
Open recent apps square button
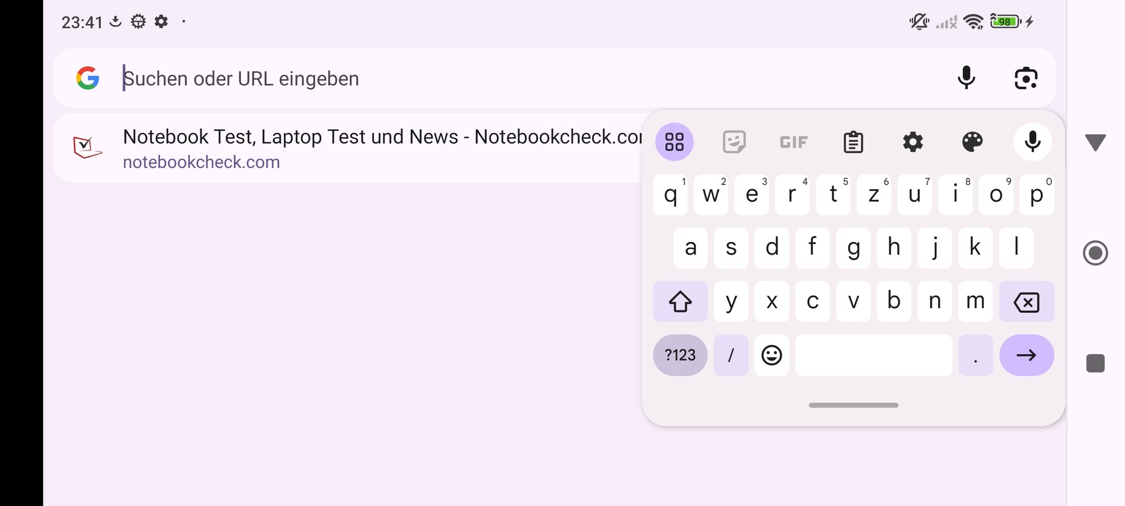pos(1095,363)
